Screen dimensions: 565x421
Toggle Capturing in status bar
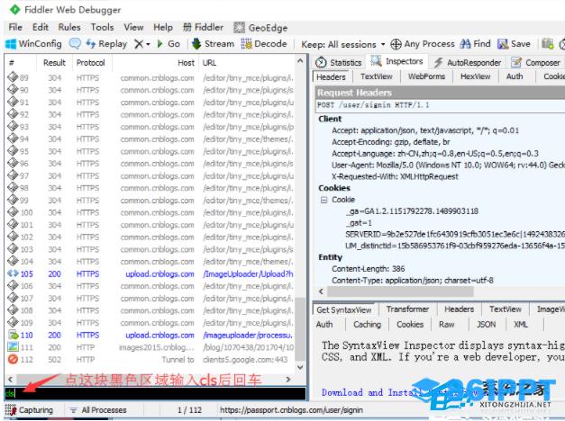[x=30, y=410]
